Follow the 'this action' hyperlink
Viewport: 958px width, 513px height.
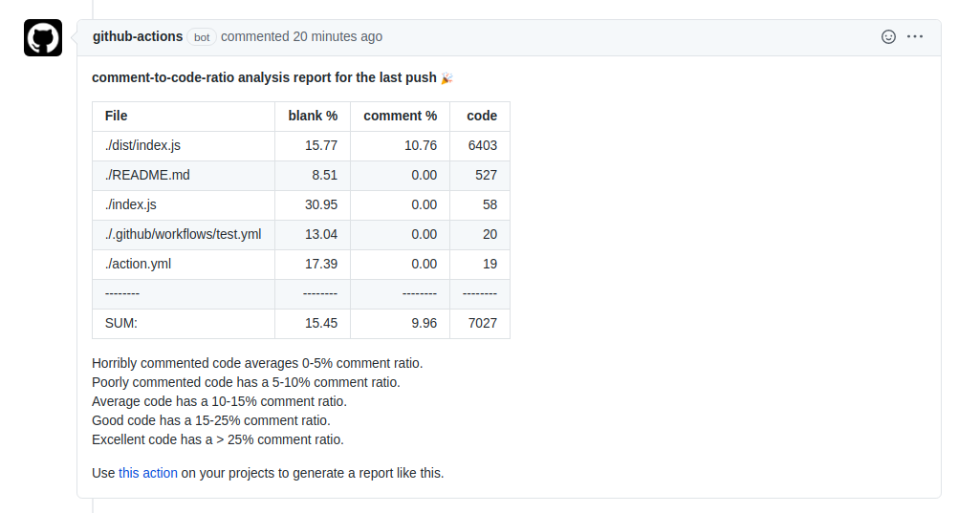pyautogui.click(x=148, y=473)
